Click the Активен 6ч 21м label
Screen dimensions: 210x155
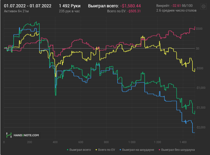[x=16, y=11]
